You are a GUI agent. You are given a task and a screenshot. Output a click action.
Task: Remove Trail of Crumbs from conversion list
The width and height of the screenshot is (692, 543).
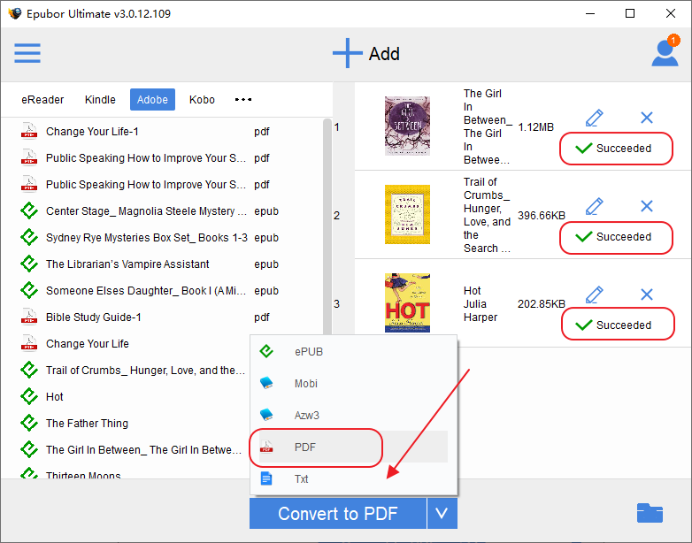click(646, 206)
